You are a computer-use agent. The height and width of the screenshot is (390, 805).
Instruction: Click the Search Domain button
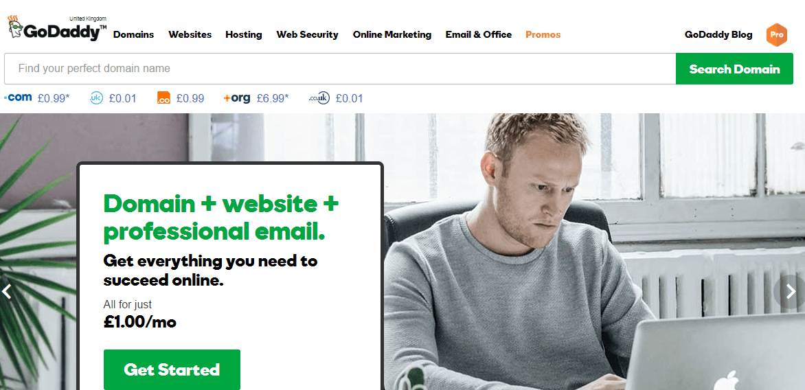tap(735, 69)
